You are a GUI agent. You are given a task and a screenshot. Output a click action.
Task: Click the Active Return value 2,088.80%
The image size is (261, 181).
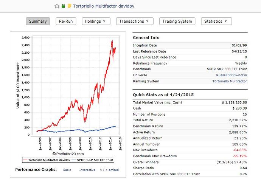click(x=238, y=132)
